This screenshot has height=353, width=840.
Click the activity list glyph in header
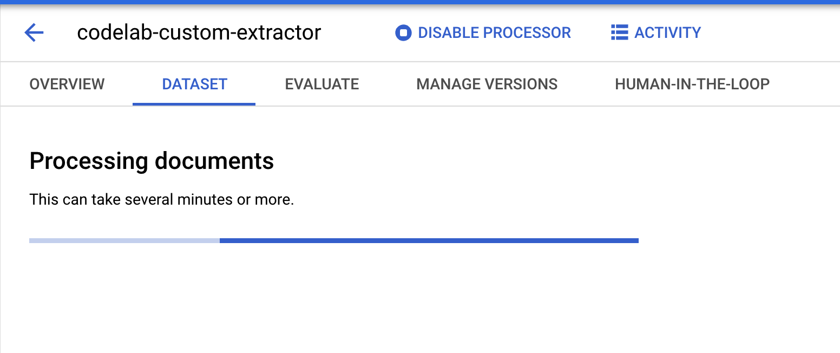tap(618, 32)
